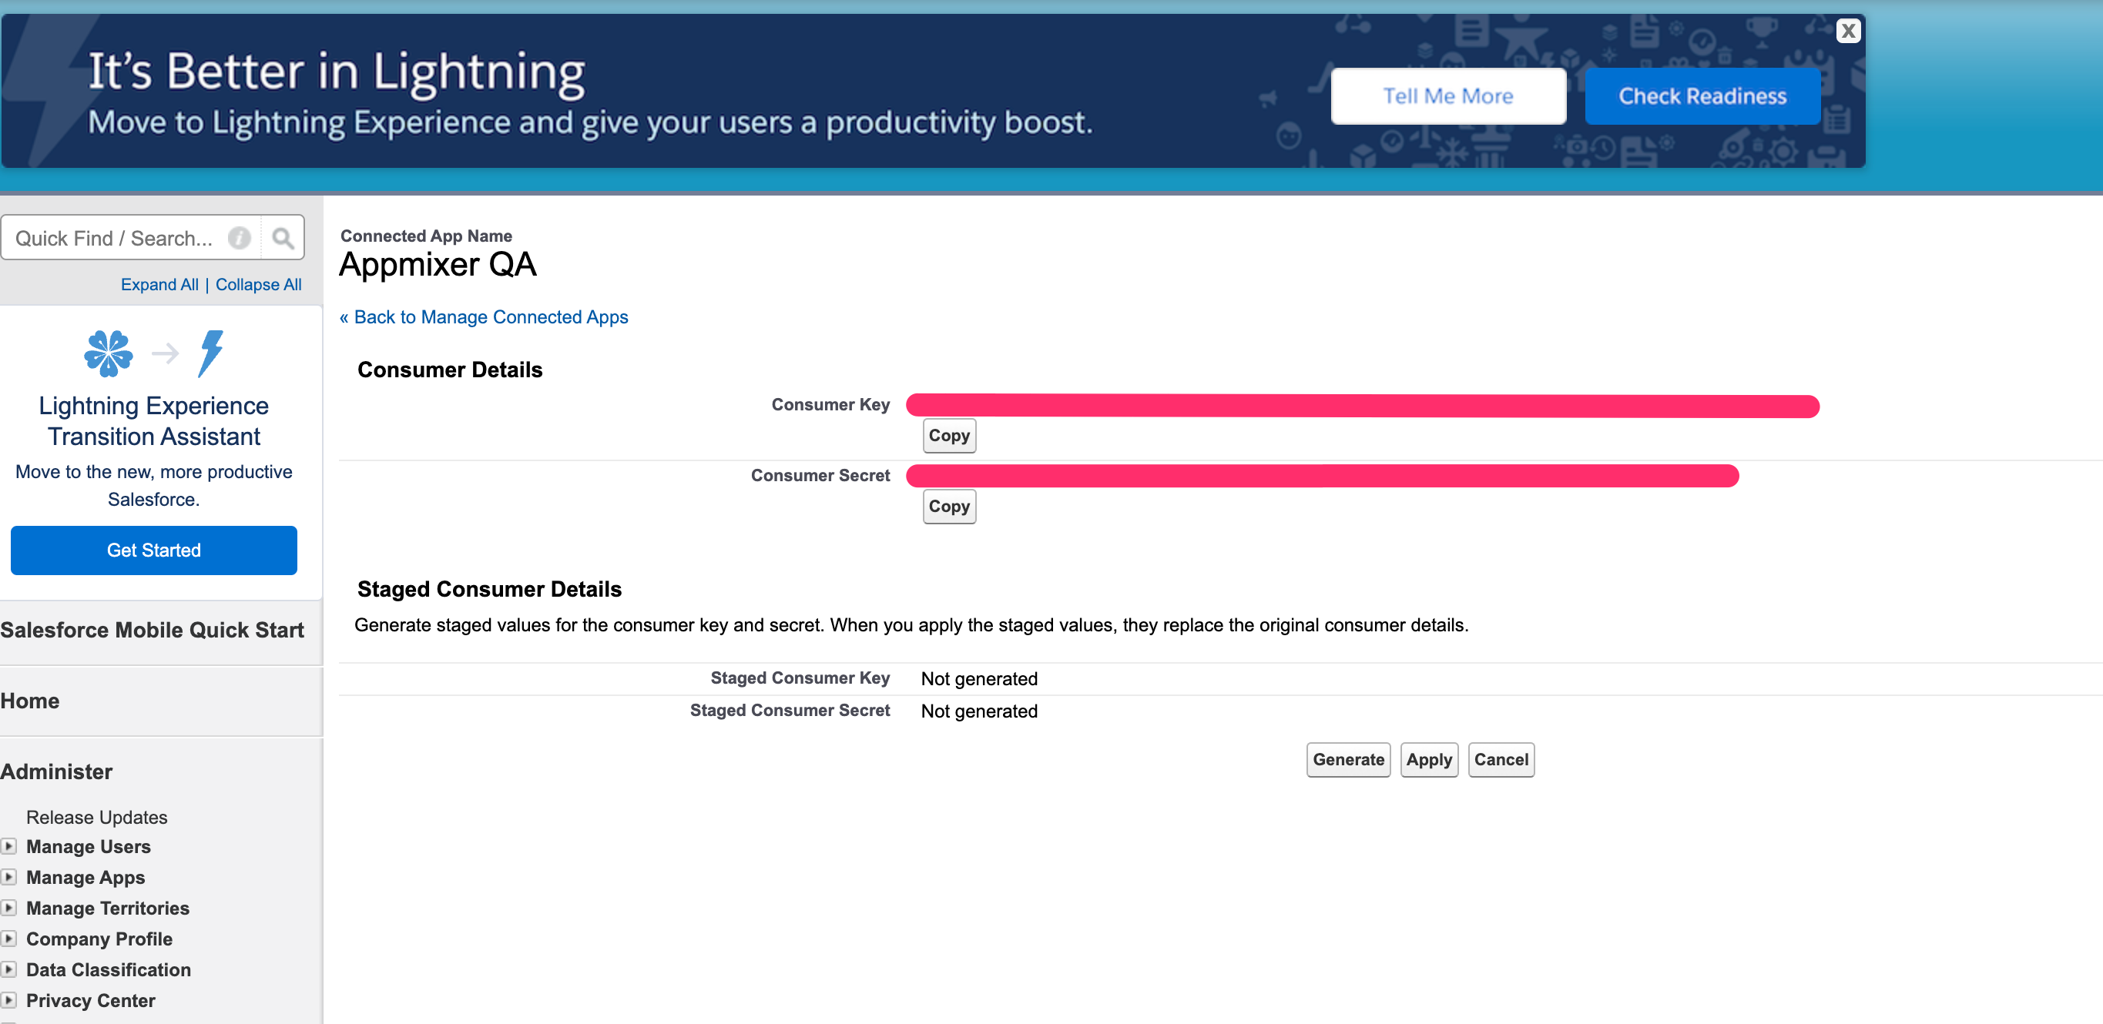
Task: Click the Home sidebar section
Action: tap(30, 701)
